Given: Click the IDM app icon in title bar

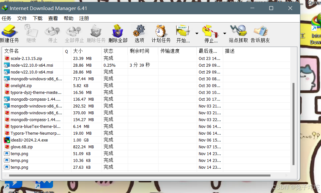Looking at the screenshot, I should coord(5,8).
